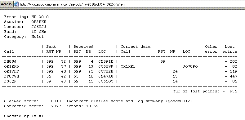Click the callsign DG6QF
This screenshot has width=245, height=120.
tap(10, 82)
